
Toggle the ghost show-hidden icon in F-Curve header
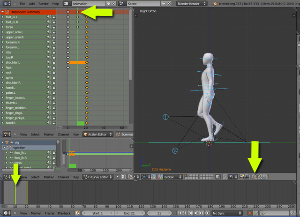pos(123,177)
